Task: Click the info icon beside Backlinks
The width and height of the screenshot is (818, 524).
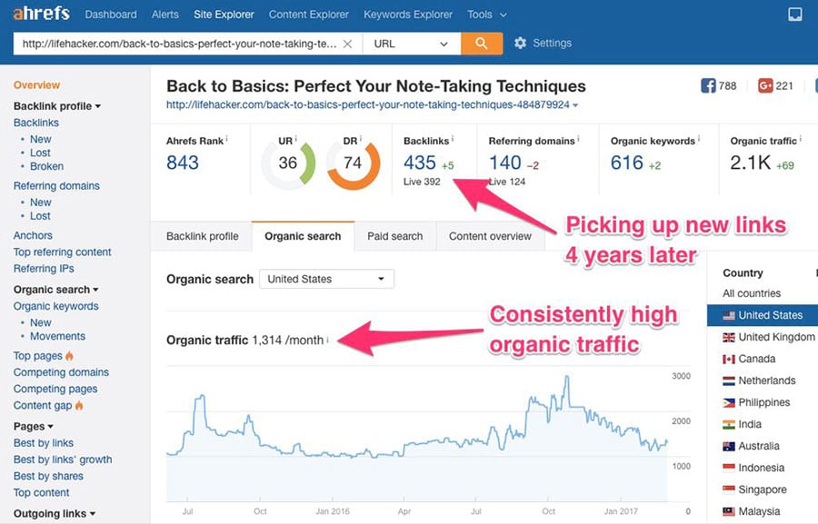Action: (453, 139)
